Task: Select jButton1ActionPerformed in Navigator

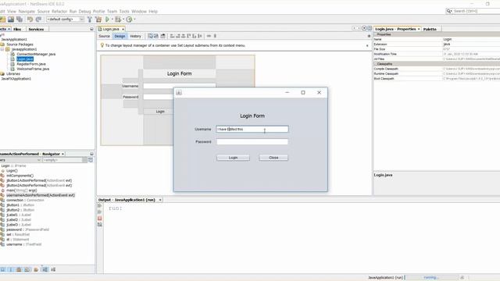Action: click(39, 180)
